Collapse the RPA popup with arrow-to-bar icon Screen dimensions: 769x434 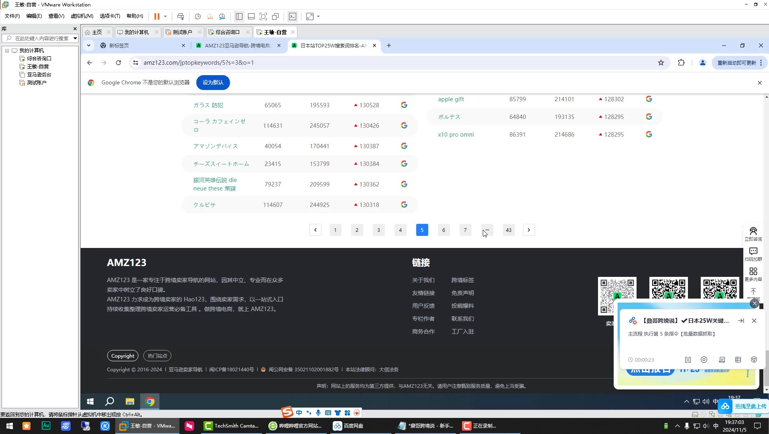tap(741, 321)
